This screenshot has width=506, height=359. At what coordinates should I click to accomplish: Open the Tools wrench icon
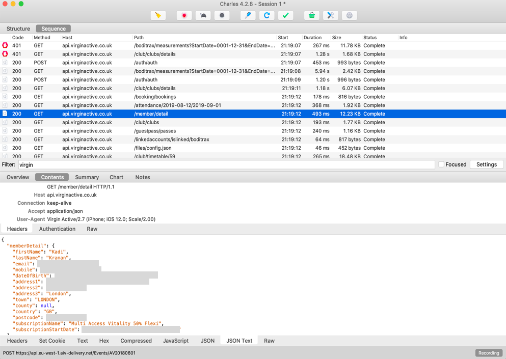click(x=330, y=15)
